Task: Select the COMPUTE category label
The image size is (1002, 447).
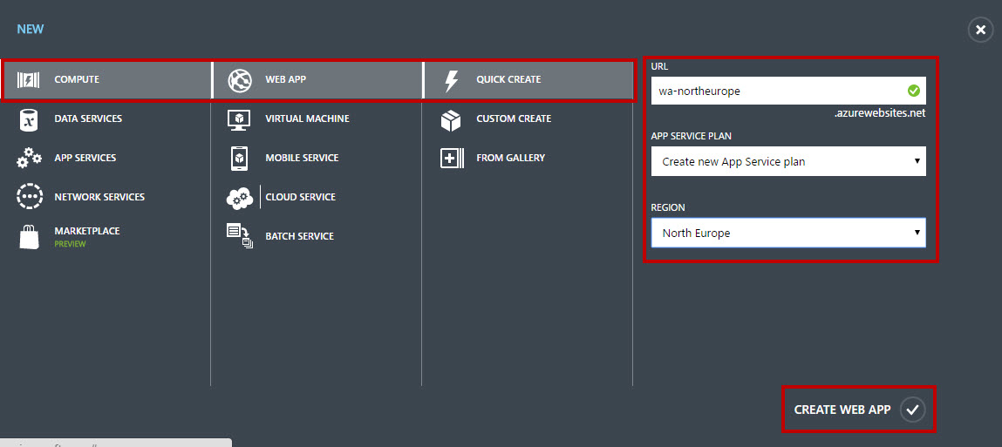Action: [77, 80]
